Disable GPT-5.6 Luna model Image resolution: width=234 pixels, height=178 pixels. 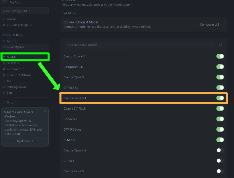tap(220, 129)
